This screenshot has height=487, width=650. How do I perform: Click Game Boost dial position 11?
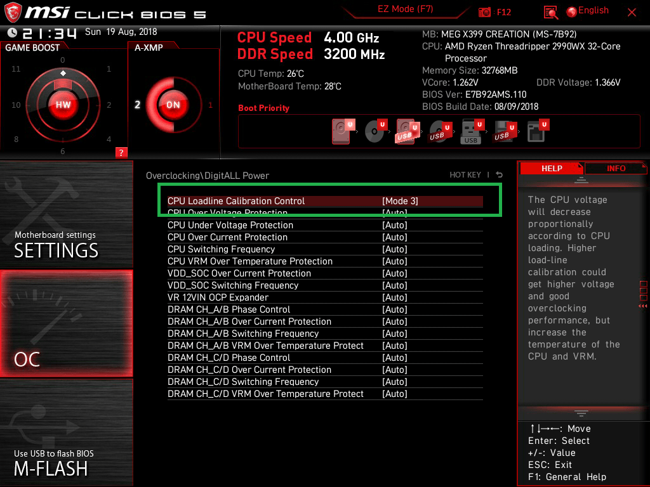click(16, 69)
